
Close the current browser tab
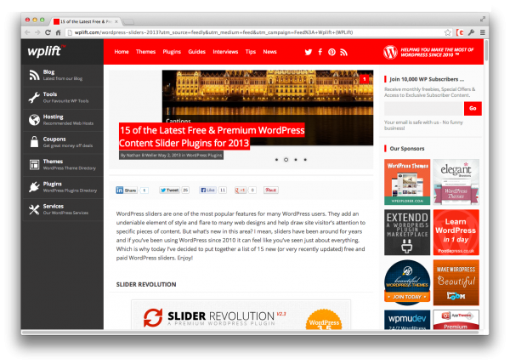tap(116, 21)
